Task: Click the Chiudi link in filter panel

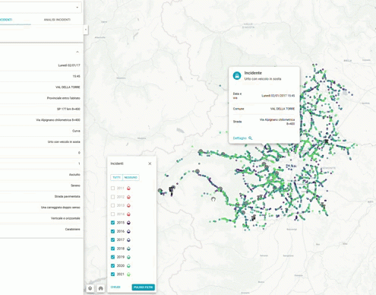Action: pos(115,287)
